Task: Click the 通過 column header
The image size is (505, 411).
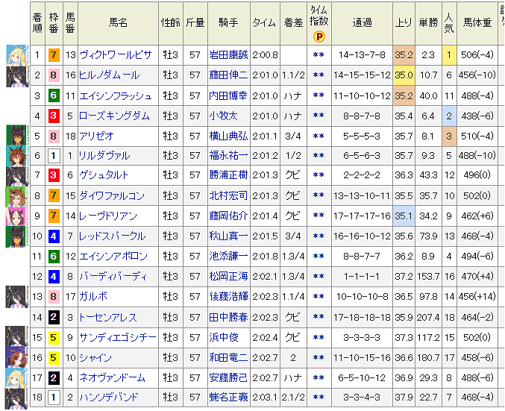Action: [x=362, y=22]
